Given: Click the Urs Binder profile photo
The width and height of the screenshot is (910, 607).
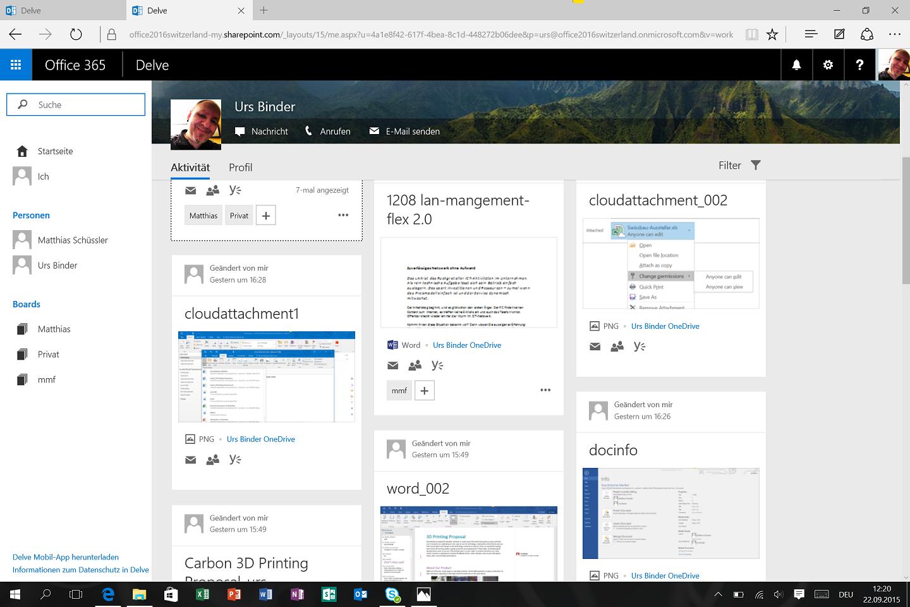Looking at the screenshot, I should click(196, 125).
